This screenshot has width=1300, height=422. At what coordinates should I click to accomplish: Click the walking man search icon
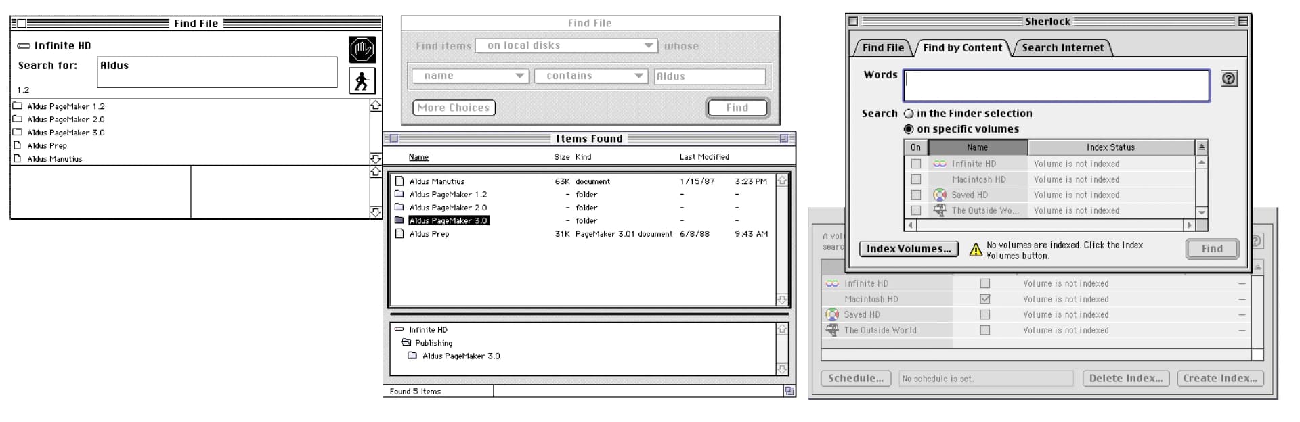tap(362, 80)
